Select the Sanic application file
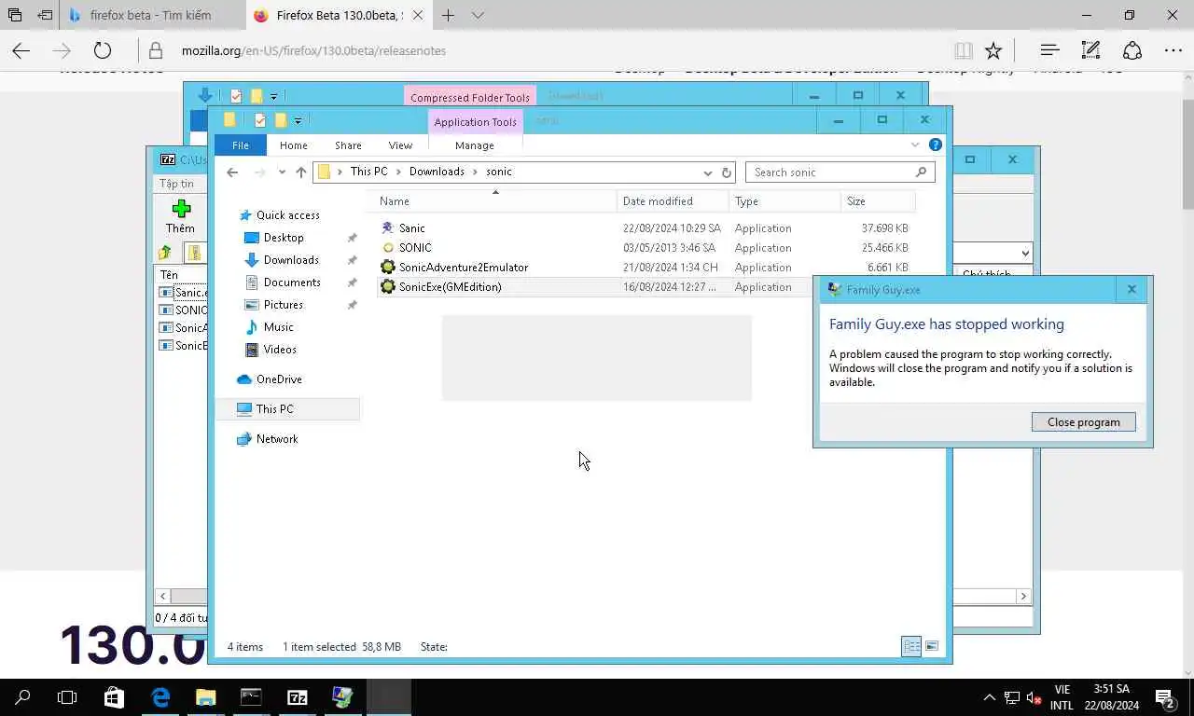Screen dimensions: 1194x716 [x=411, y=228]
